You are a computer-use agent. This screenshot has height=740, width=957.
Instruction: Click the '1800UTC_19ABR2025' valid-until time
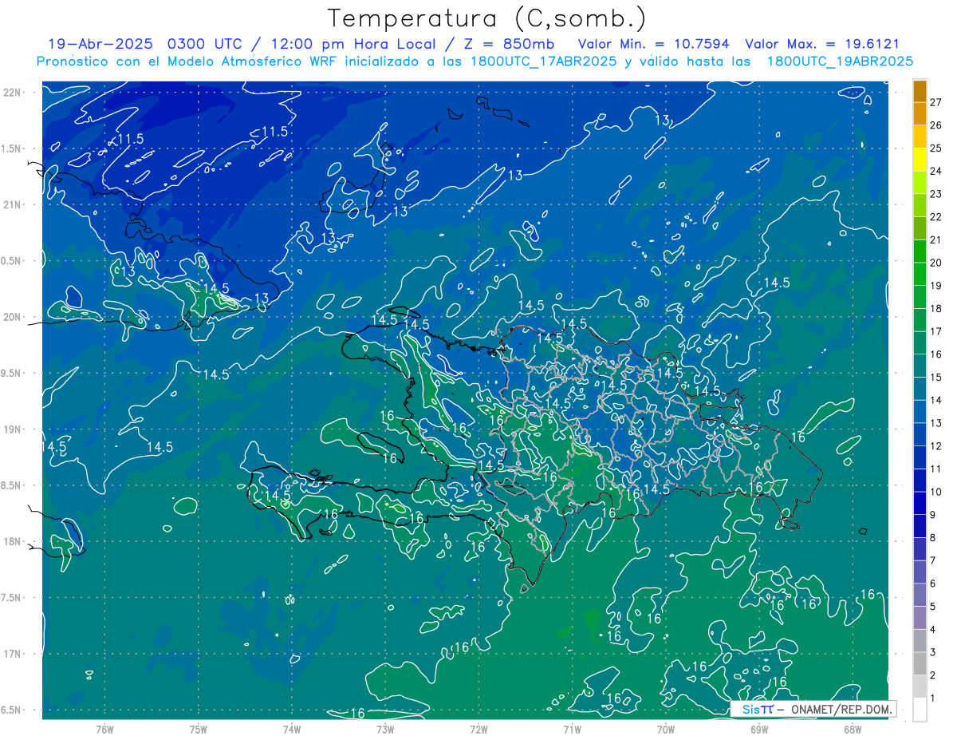click(x=840, y=61)
